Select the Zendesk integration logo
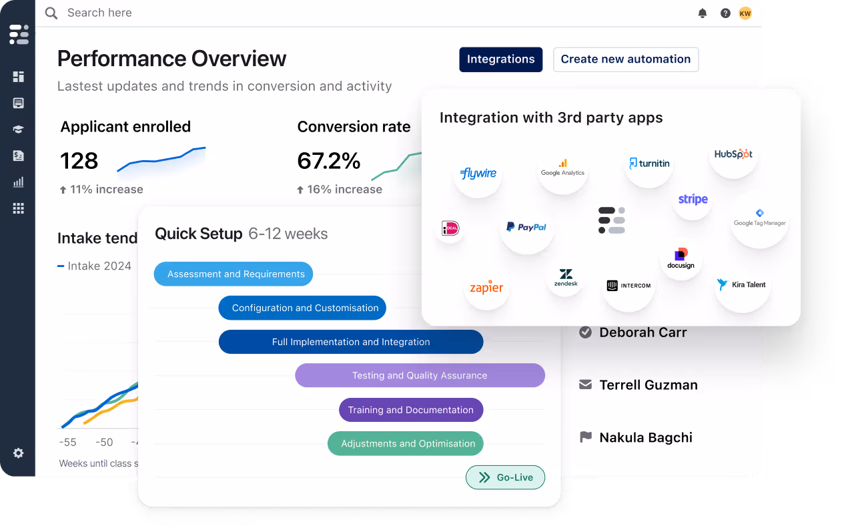Image resolution: width=844 pixels, height=526 pixels. click(x=566, y=278)
